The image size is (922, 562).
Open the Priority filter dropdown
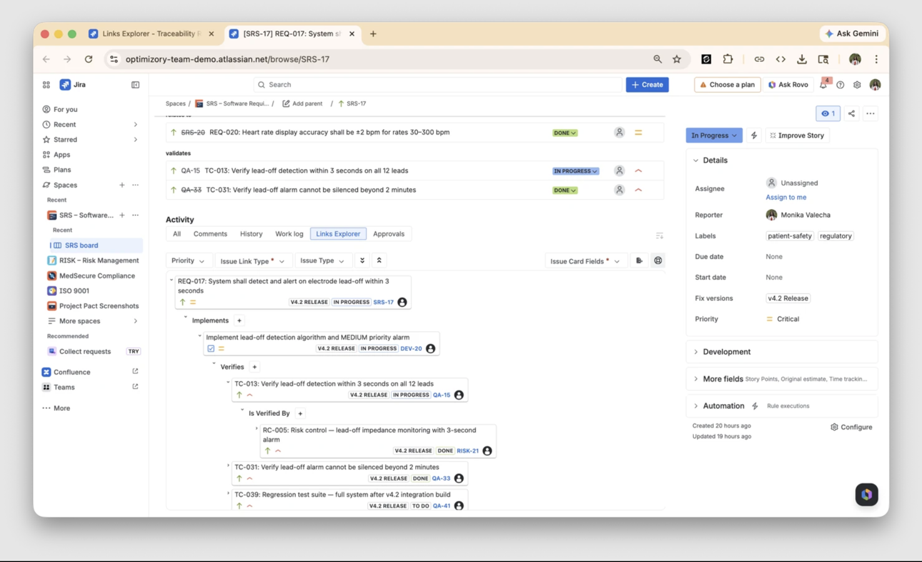pyautogui.click(x=187, y=260)
